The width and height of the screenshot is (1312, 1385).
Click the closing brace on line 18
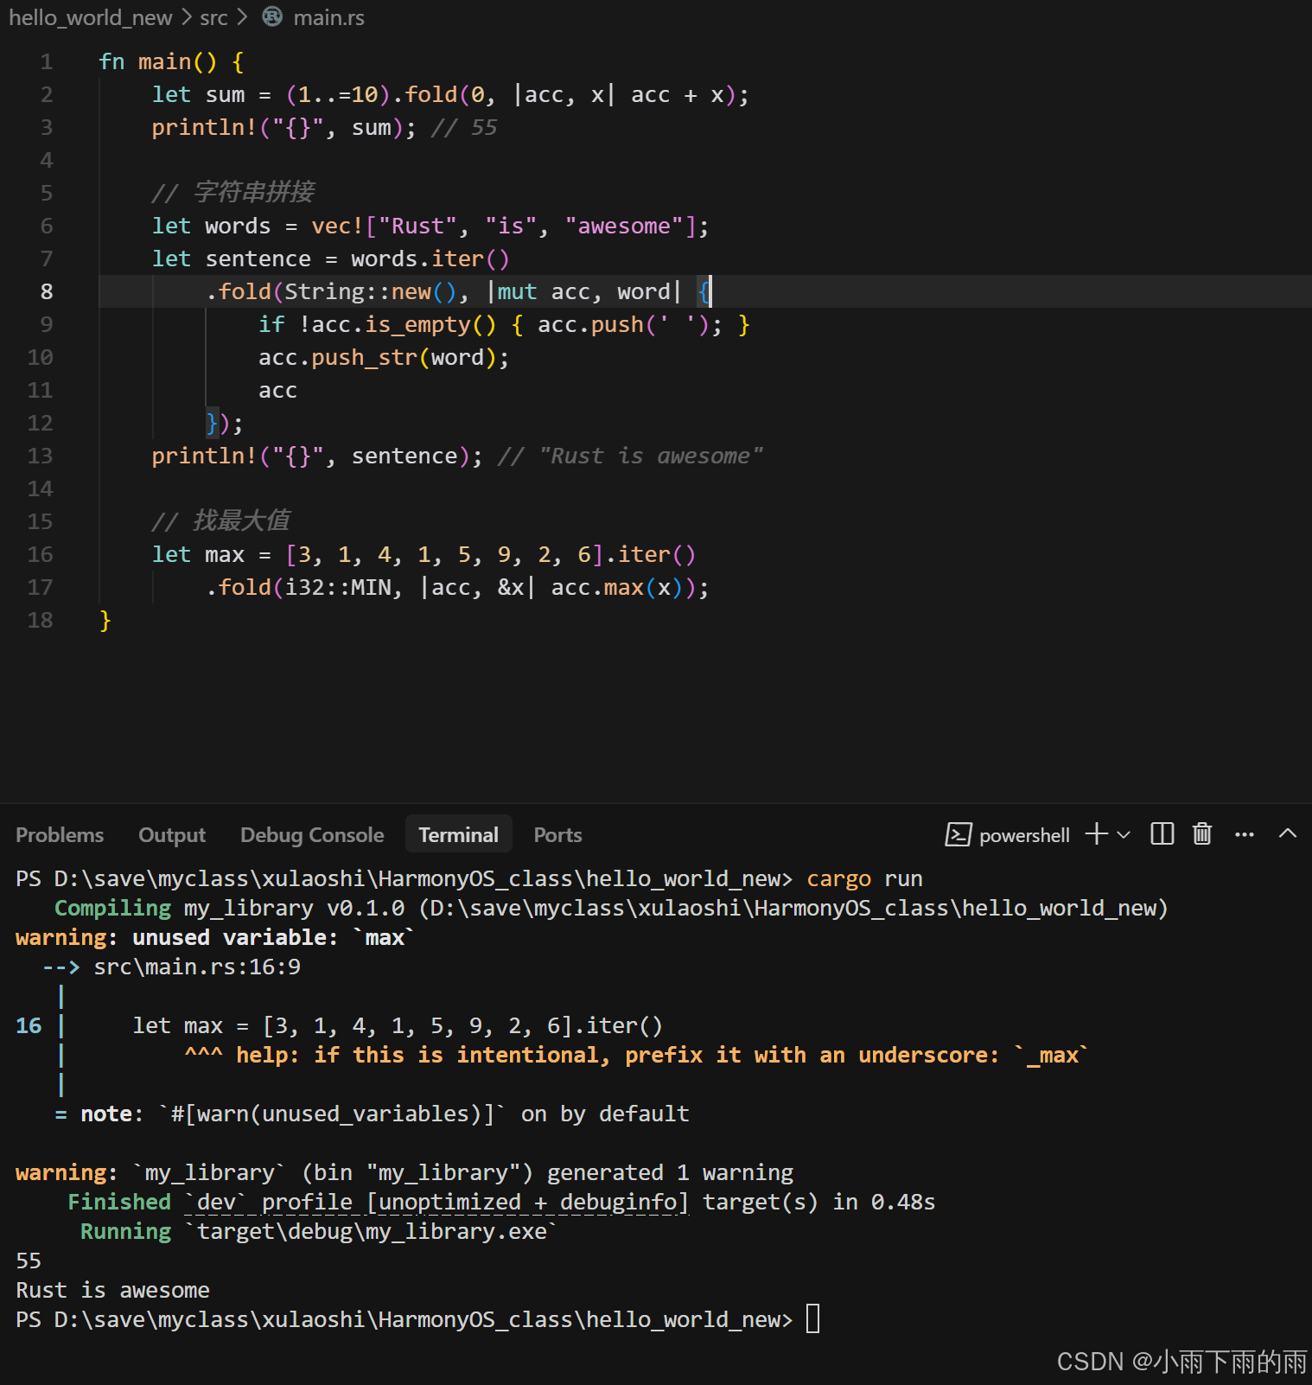point(105,620)
